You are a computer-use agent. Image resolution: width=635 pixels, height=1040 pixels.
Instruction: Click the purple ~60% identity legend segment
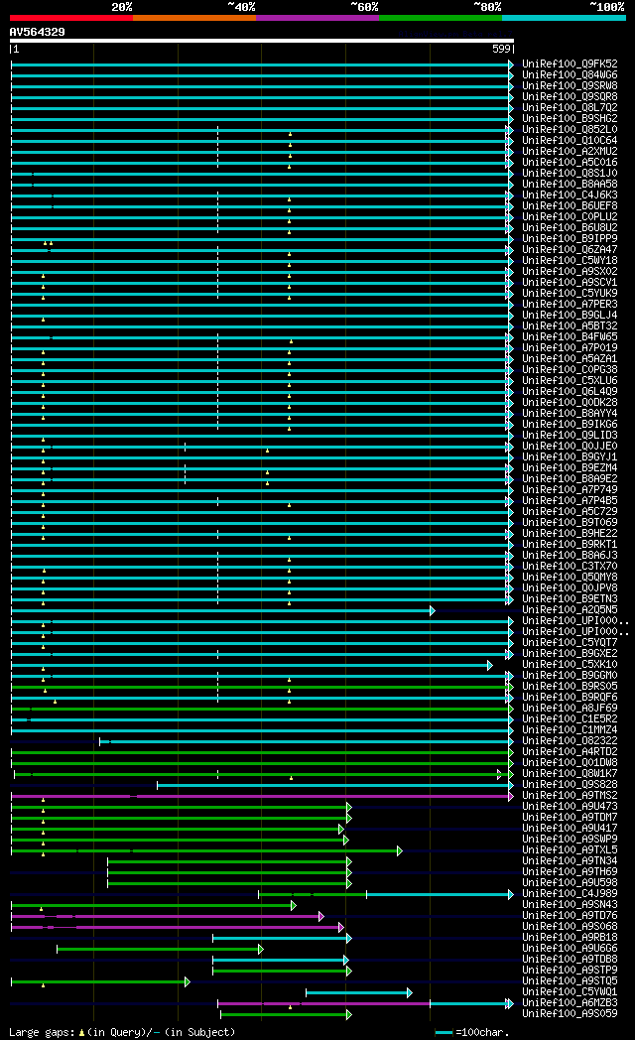[x=317, y=18]
